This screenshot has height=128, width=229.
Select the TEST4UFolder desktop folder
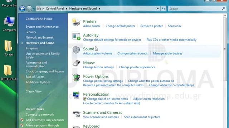pos(8,73)
